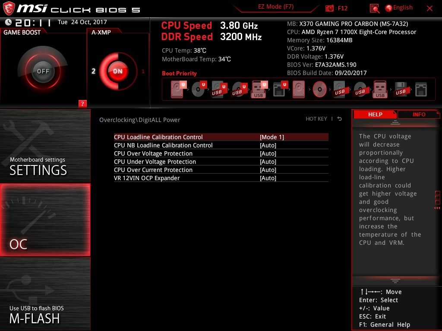Open CPU Over Current Protection [Auto] value
The height and width of the screenshot is (331, 442).
click(x=268, y=170)
